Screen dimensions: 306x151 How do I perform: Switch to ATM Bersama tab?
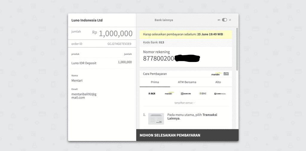pos(187,82)
